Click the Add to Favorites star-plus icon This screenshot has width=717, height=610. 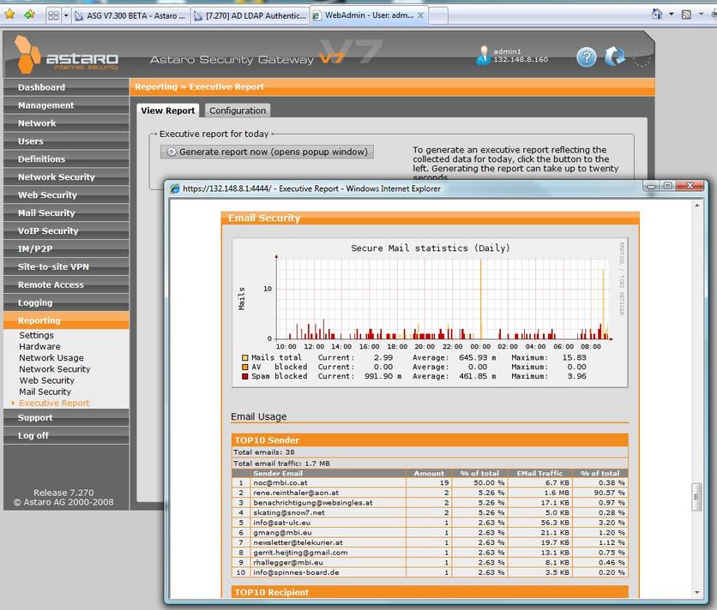point(30,15)
